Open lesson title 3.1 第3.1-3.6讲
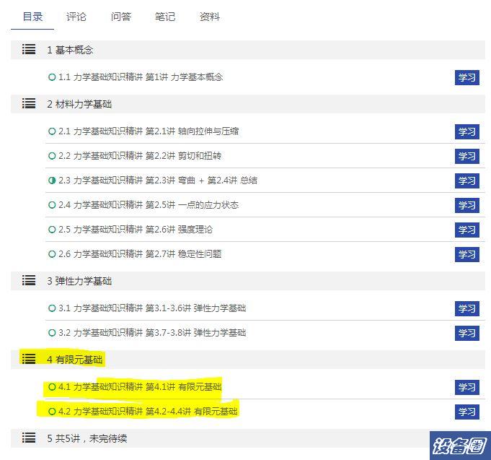The image size is (491, 460). [152, 308]
